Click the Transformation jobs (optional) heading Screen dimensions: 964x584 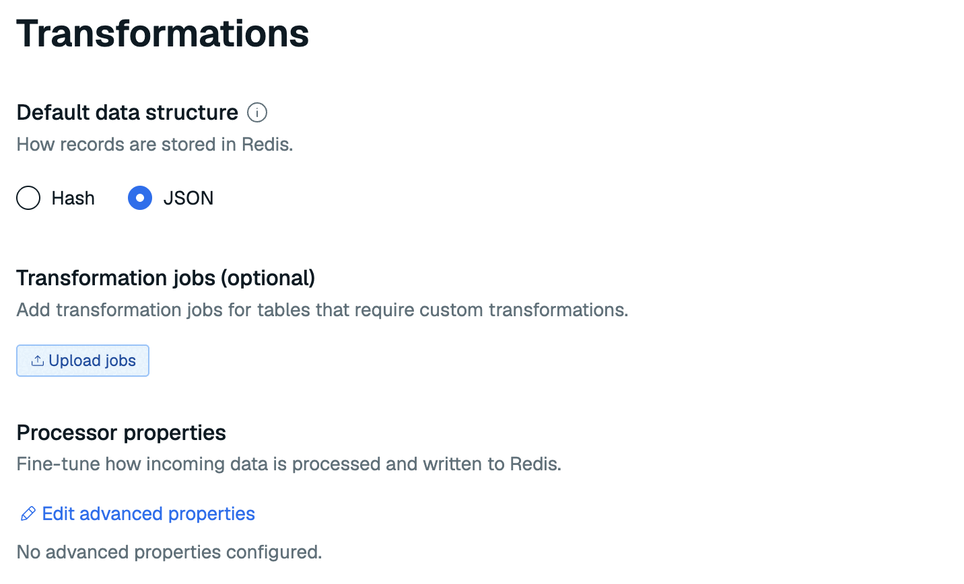tap(166, 278)
